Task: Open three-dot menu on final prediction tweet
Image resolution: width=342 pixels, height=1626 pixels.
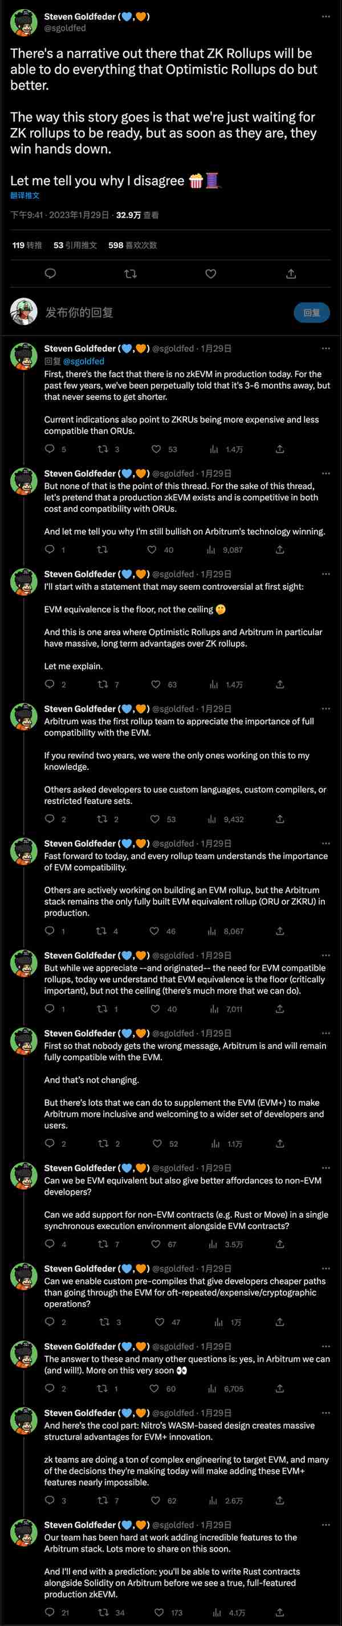Action: click(325, 1524)
